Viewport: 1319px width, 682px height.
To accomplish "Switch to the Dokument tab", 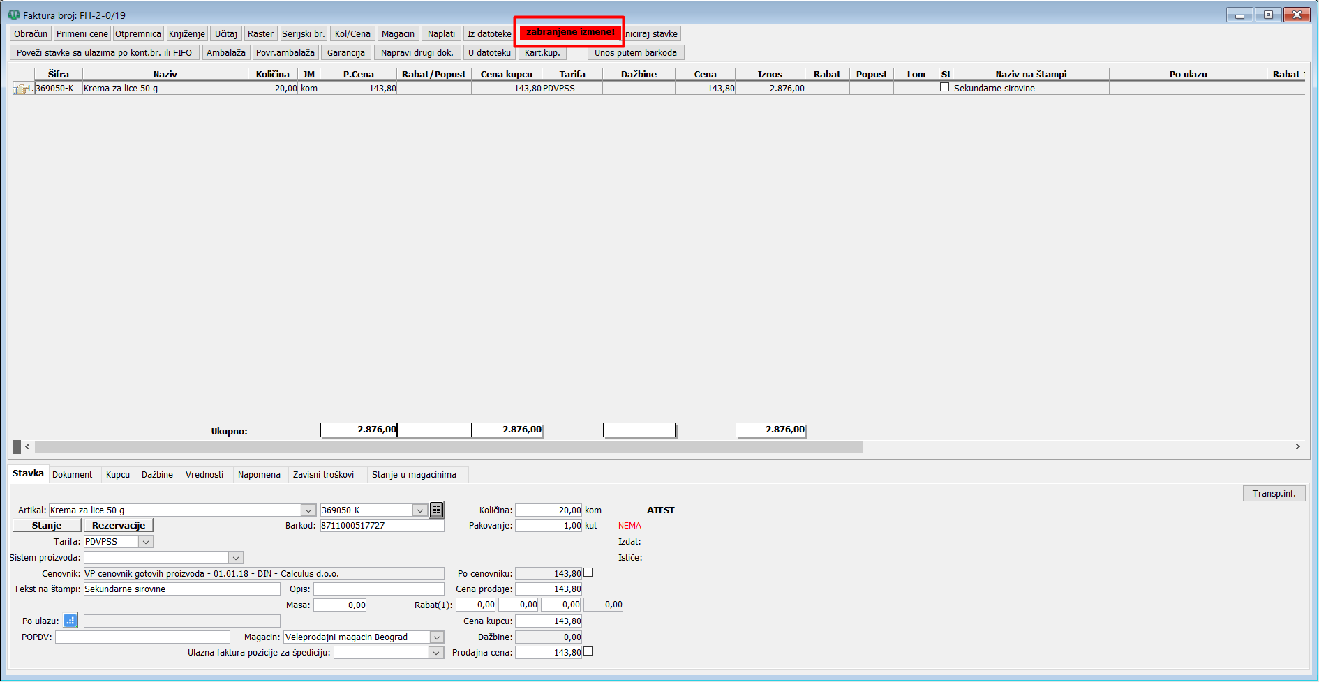I will tap(73, 475).
